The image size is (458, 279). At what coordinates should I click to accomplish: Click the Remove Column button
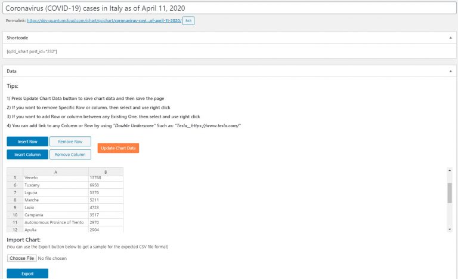point(70,155)
